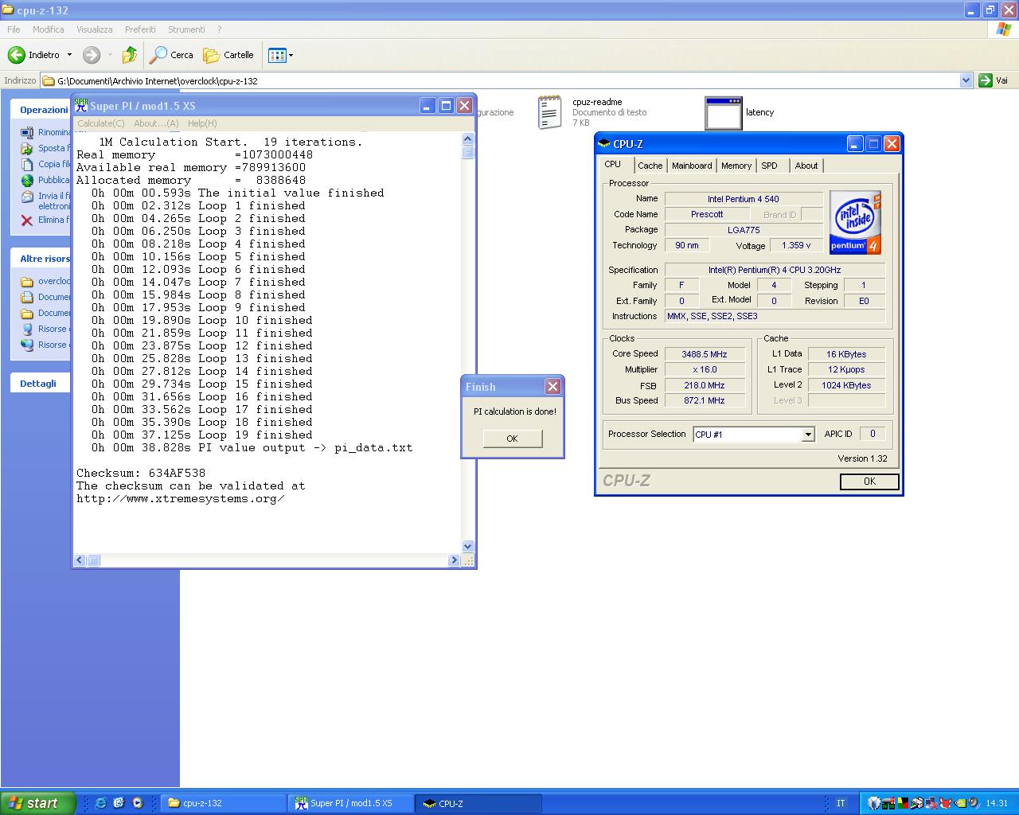
Task: Click the 14.31 system clock
Action: 997,803
